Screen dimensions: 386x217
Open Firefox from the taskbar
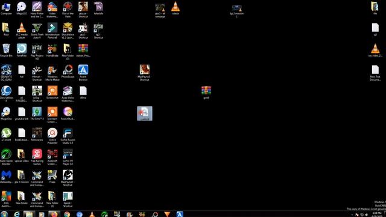54,214
